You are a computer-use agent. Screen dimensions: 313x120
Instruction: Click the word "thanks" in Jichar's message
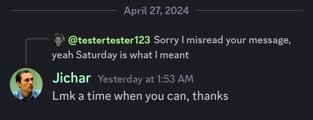[x=210, y=96]
